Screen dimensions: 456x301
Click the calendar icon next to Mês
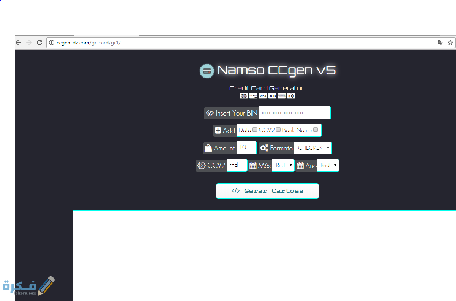pyautogui.click(x=253, y=166)
